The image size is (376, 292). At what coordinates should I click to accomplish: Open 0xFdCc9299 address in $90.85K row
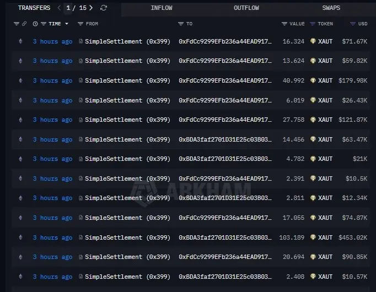225,257
